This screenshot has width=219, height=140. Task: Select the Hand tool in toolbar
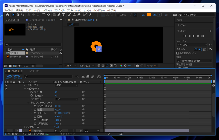(x=18, y=15)
